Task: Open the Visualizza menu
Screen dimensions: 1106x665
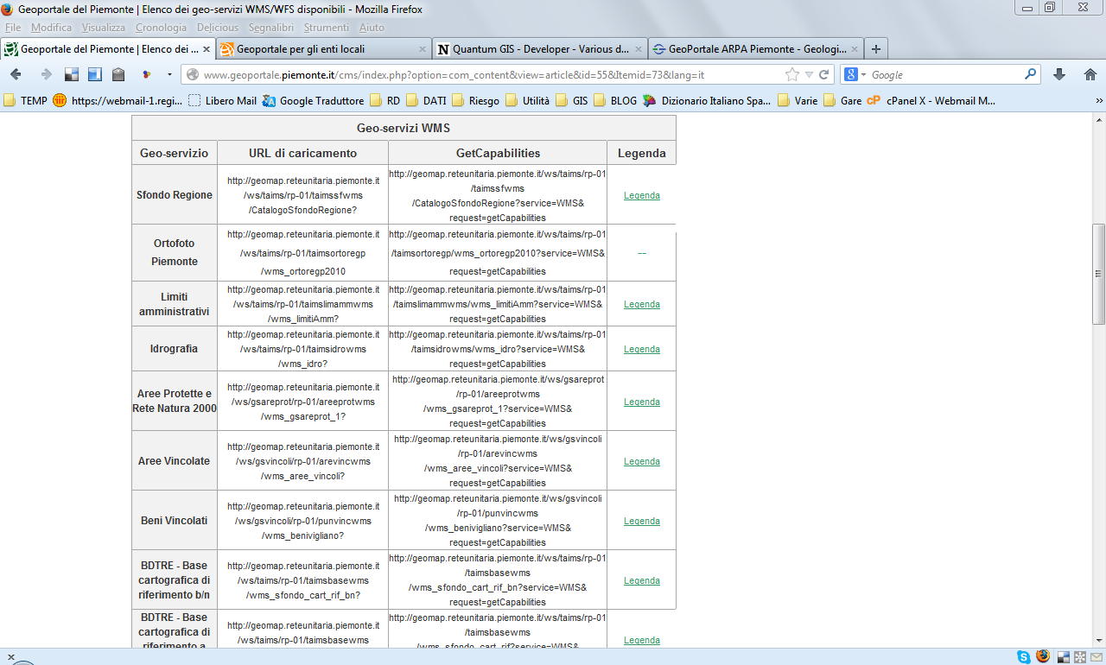Action: [104, 28]
